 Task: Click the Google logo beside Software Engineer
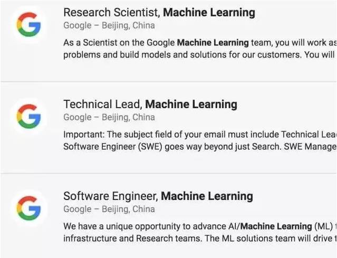click(28, 208)
